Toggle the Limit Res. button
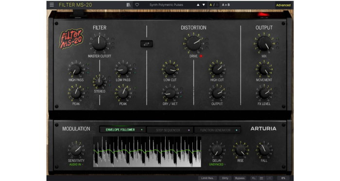Viewport: 340px width, 181px height. tap(207, 178)
